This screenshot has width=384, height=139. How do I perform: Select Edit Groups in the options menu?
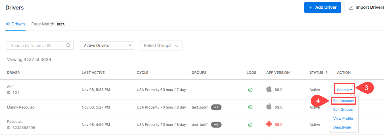click(x=343, y=110)
